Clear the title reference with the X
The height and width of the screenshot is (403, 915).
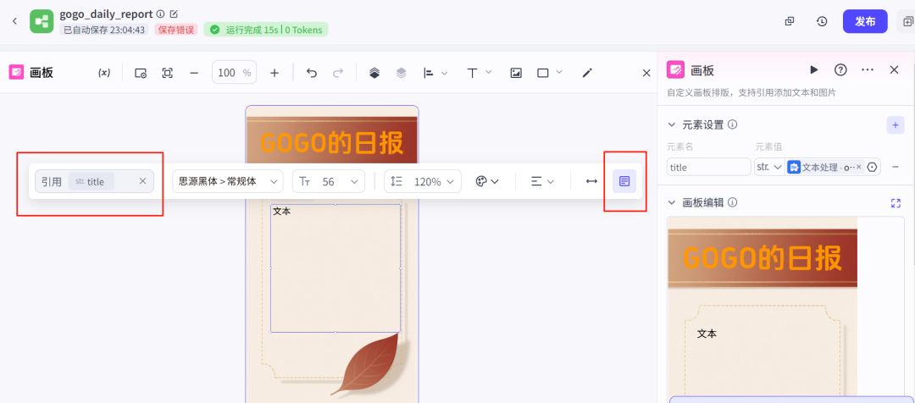click(142, 181)
